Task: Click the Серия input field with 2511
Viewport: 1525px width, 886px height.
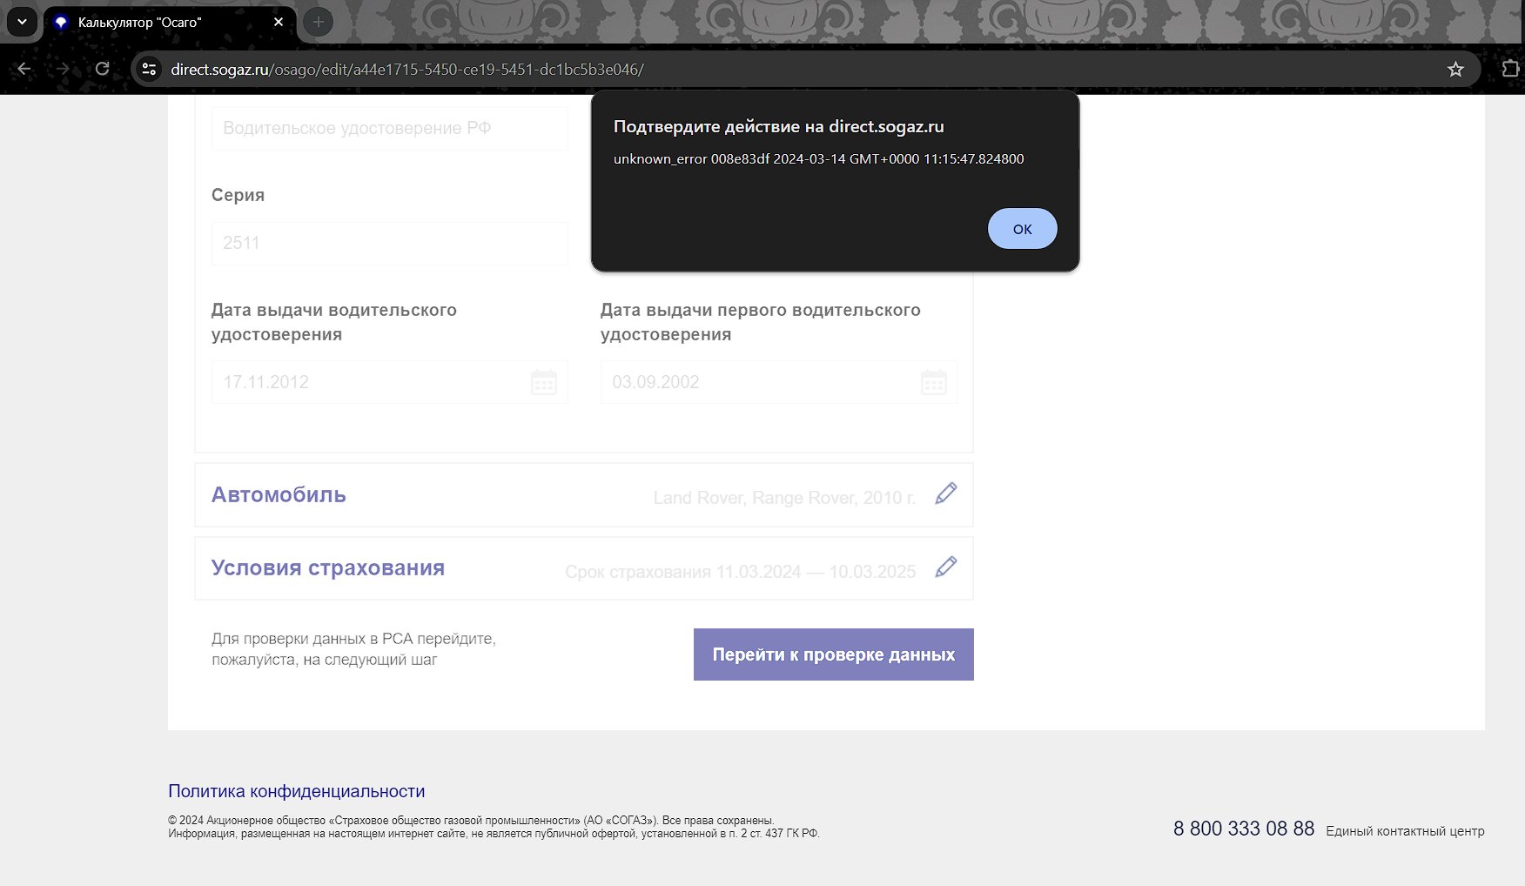Action: coord(389,244)
